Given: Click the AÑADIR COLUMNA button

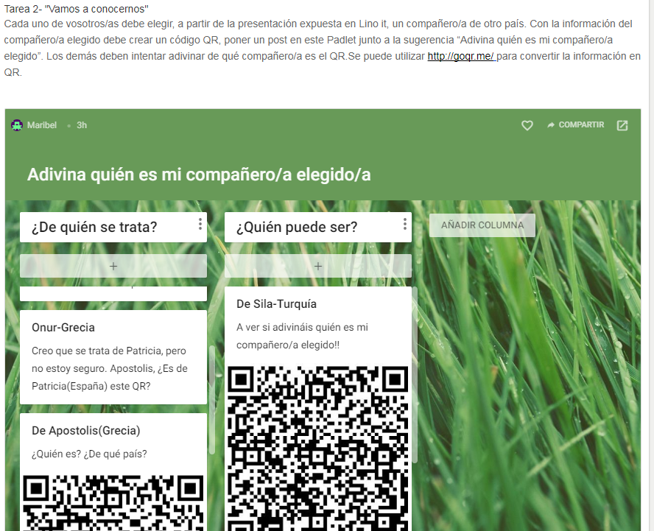Looking at the screenshot, I should (x=482, y=225).
